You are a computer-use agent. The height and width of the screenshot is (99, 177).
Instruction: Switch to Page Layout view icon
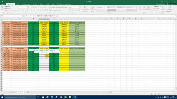point(155,94)
